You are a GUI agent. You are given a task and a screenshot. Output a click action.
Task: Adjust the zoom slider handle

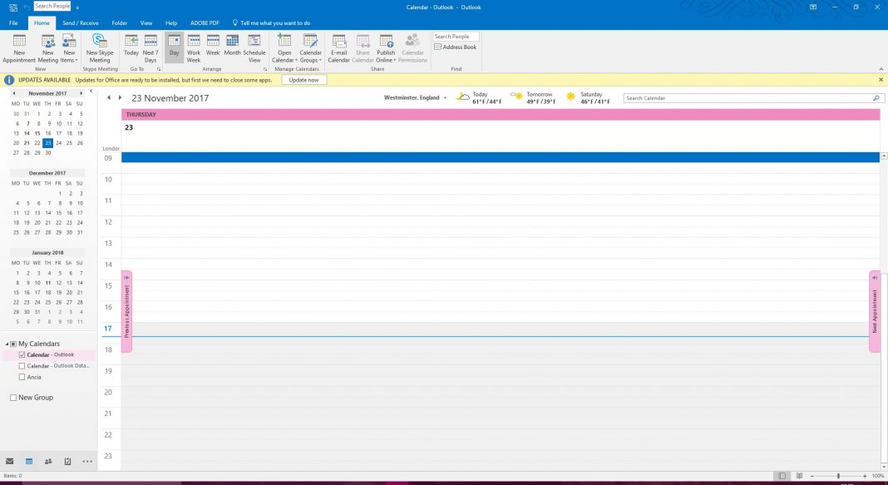point(838,476)
